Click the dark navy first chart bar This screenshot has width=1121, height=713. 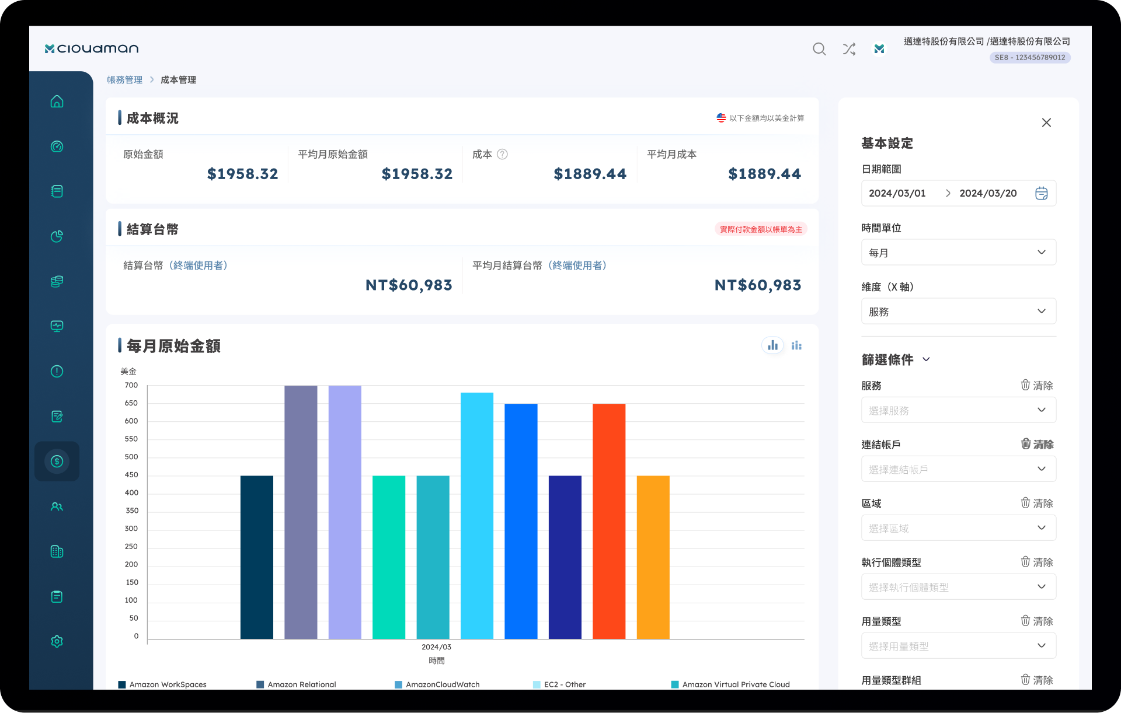click(257, 557)
